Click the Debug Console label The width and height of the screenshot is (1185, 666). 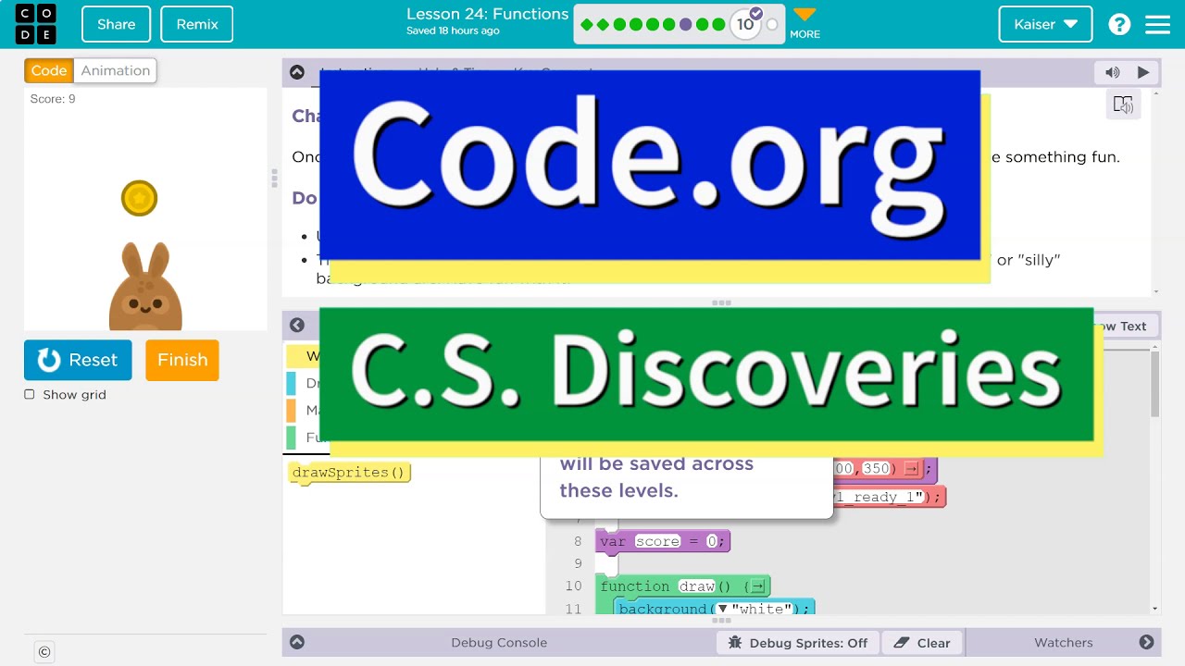point(499,643)
